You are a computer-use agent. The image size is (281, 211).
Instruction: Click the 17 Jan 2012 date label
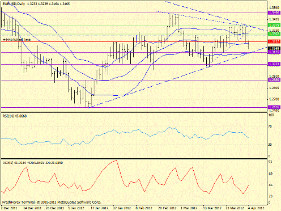pos(99,208)
